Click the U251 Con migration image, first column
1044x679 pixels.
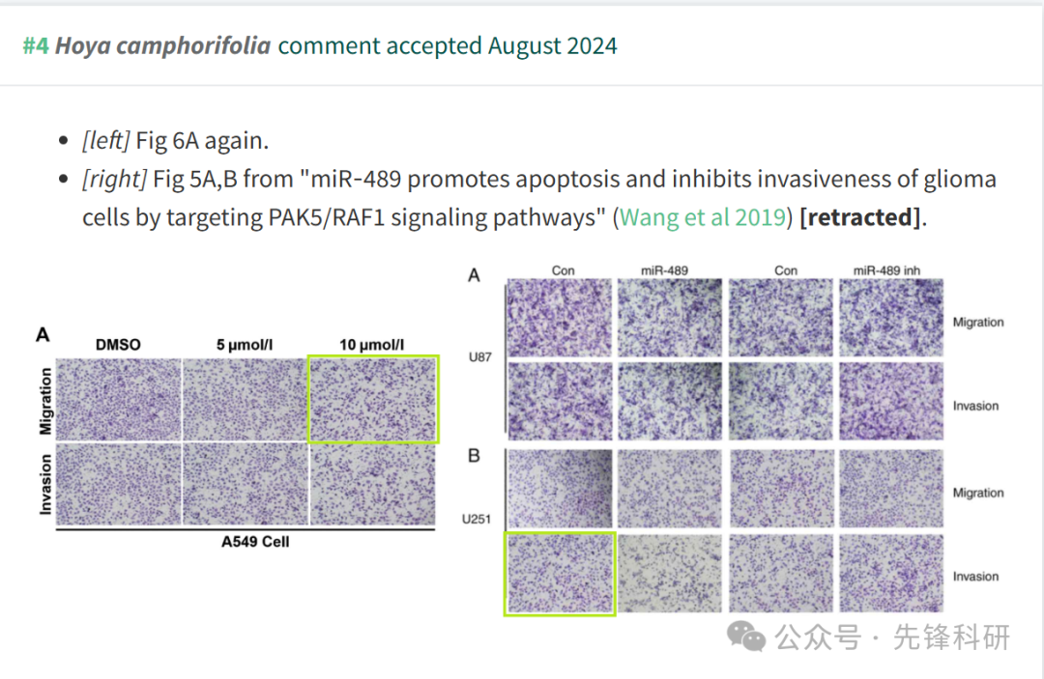(560, 489)
